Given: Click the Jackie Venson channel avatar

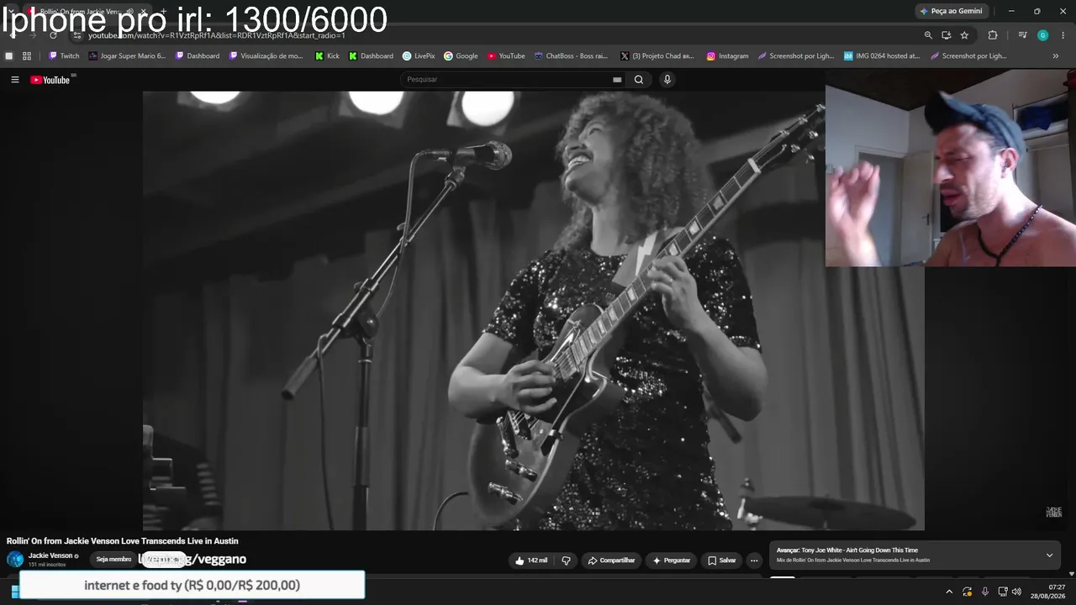Looking at the screenshot, I should click(x=15, y=559).
